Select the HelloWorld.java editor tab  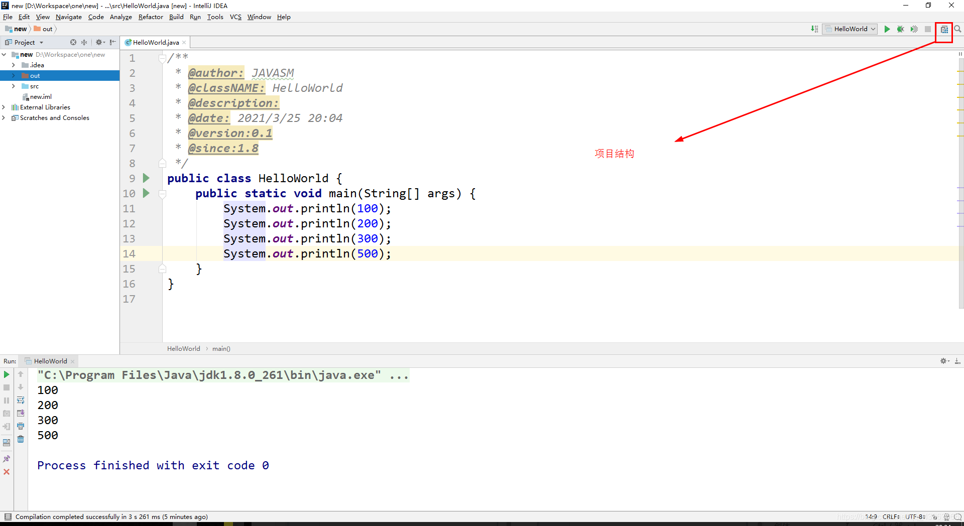[156, 42]
